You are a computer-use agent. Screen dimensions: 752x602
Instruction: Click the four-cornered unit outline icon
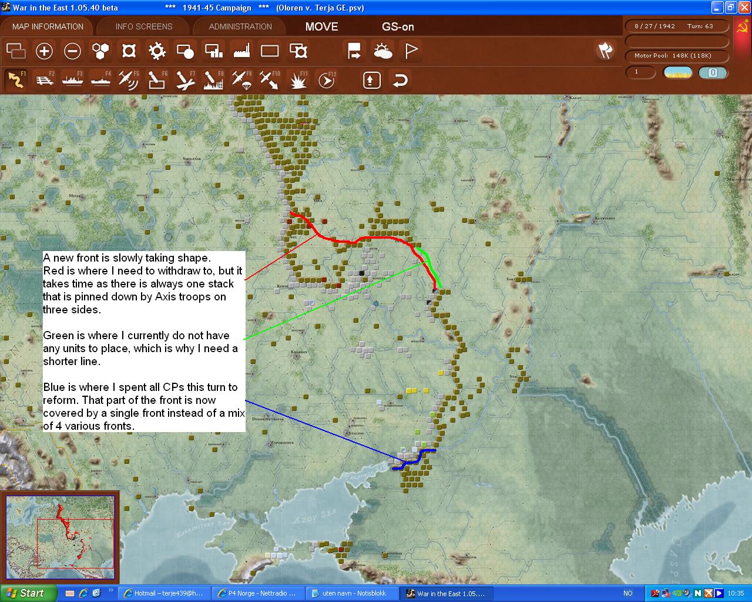[x=129, y=51]
